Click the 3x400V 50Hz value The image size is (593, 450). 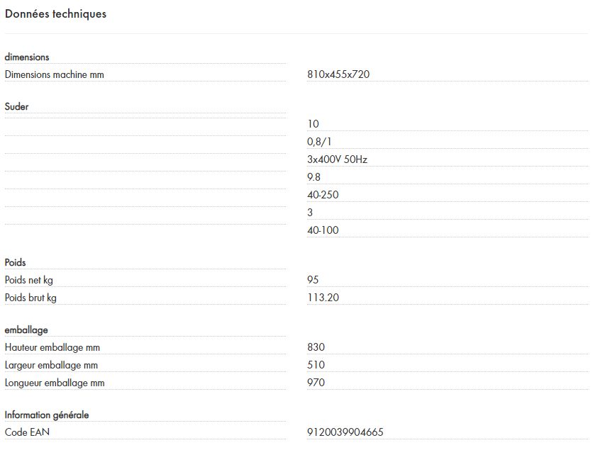click(337, 159)
